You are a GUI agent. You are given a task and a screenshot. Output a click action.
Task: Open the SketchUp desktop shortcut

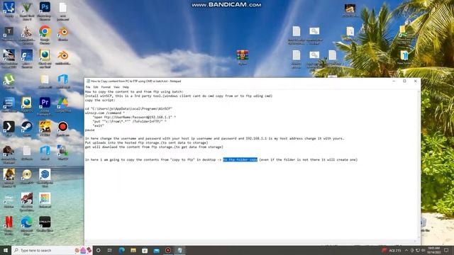[45, 178]
